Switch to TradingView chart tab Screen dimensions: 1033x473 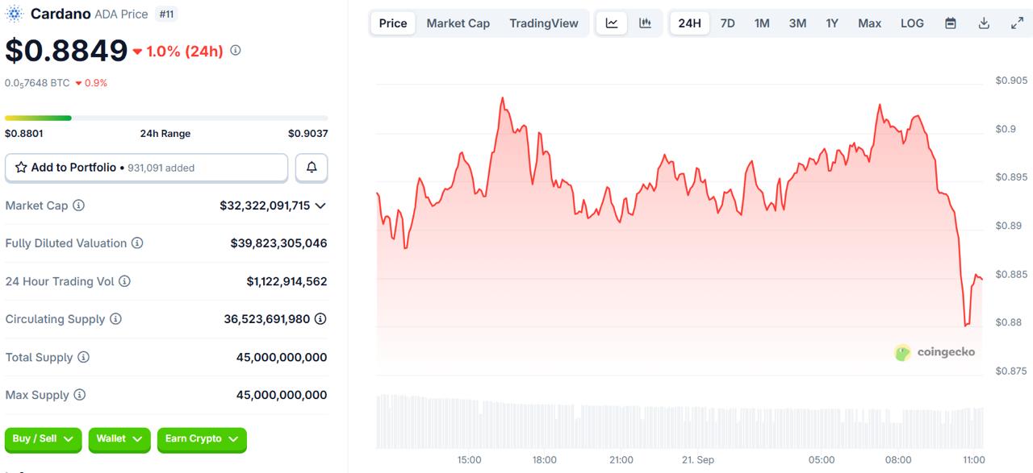543,23
